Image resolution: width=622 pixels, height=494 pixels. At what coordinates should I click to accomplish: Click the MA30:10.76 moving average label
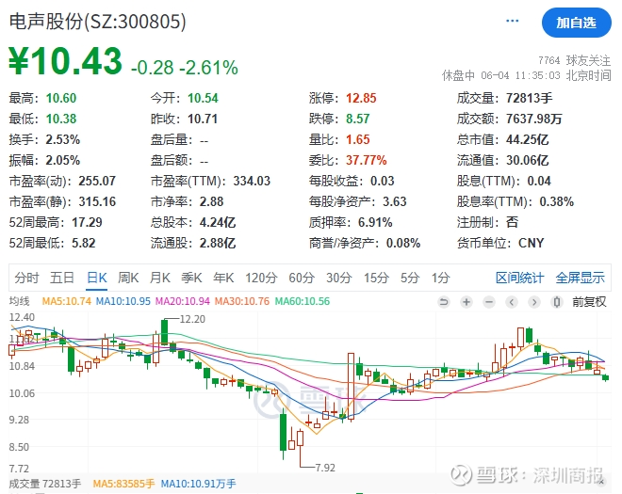point(242,301)
